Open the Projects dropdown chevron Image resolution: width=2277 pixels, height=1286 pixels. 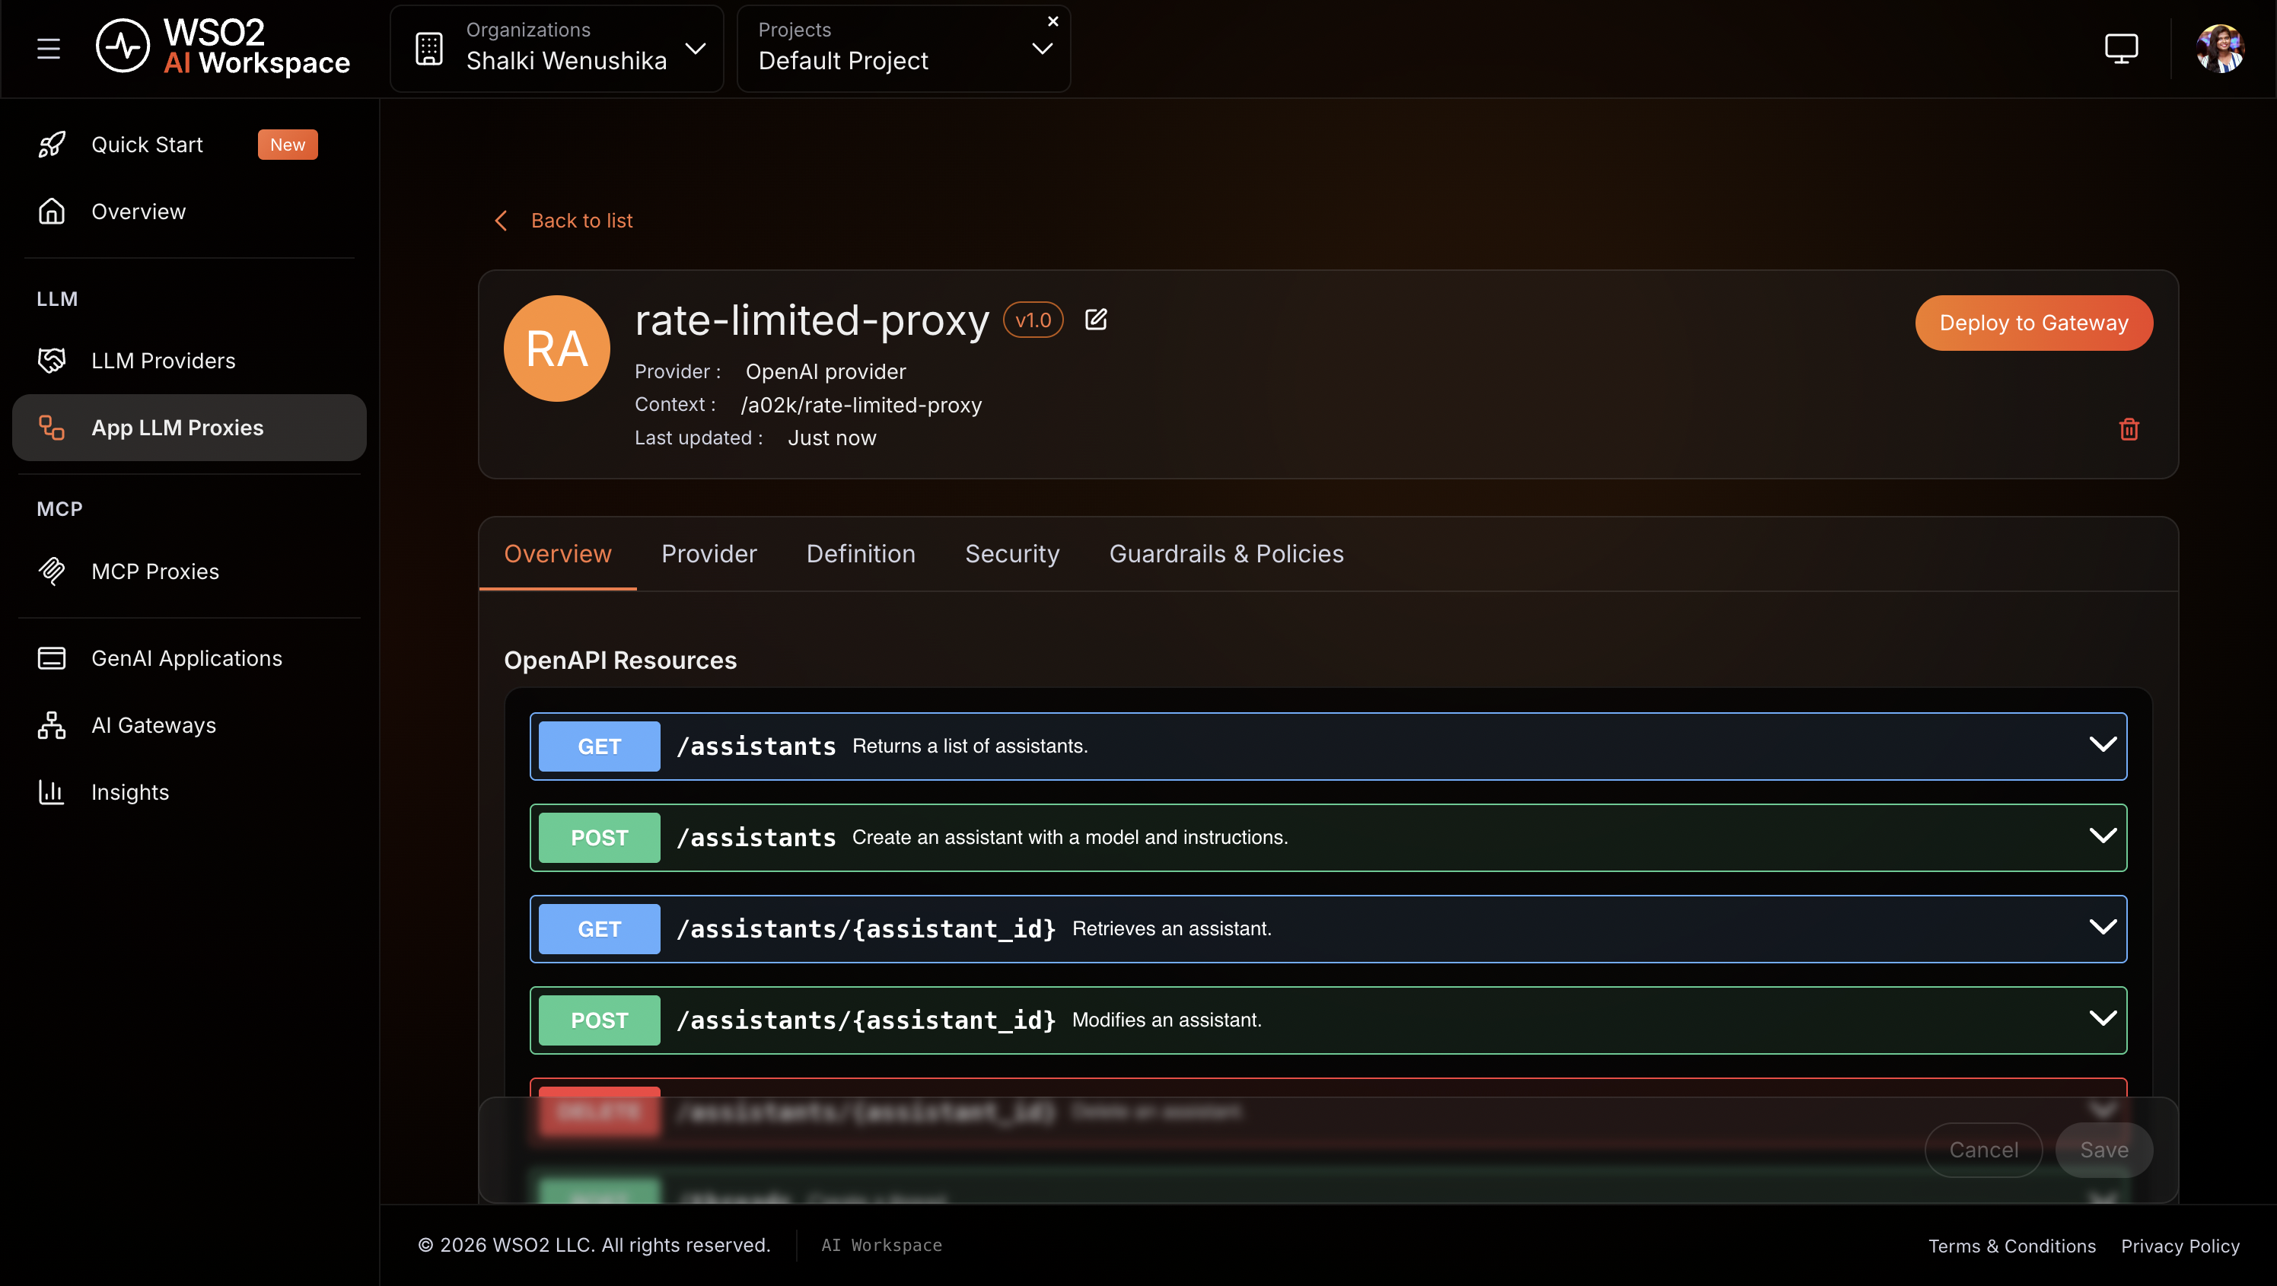tap(1042, 49)
